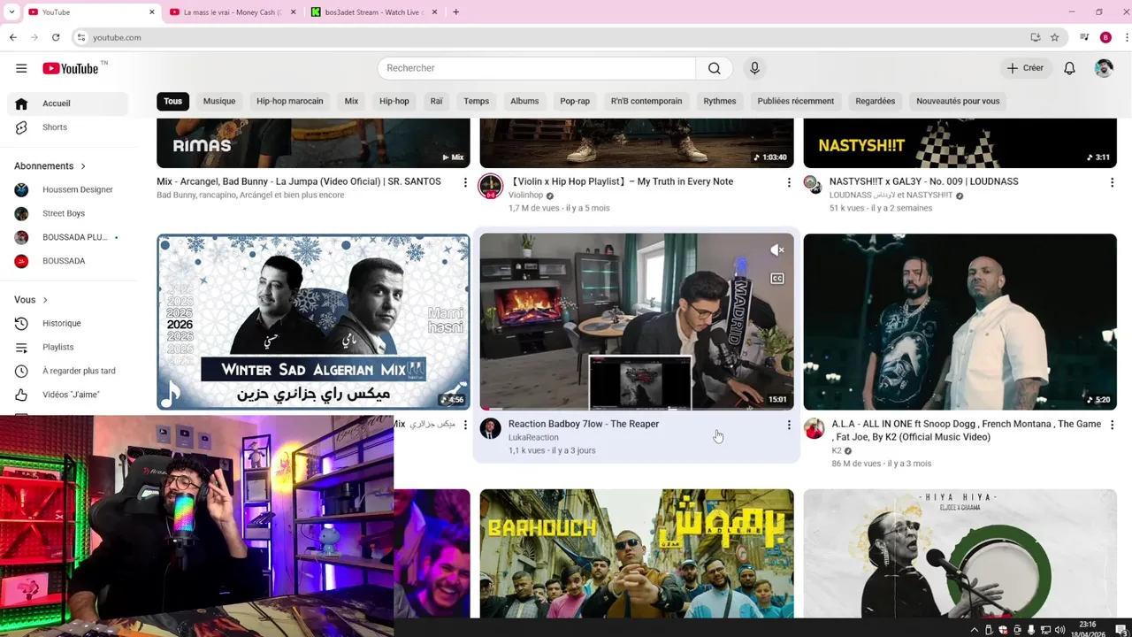The width and height of the screenshot is (1132, 637).
Task: Select the Musique filter chip
Action: 219,101
